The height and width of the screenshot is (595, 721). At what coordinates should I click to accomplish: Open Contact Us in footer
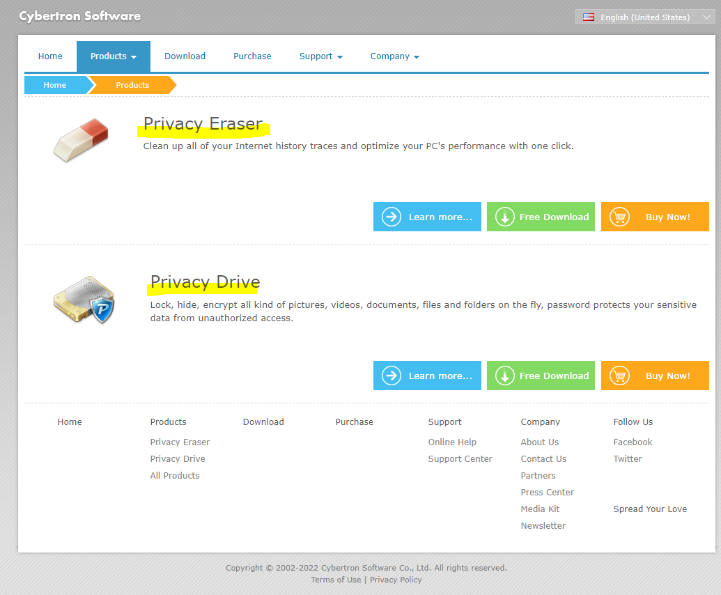[543, 458]
